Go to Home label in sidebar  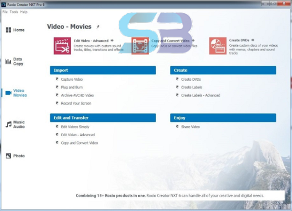19,30
